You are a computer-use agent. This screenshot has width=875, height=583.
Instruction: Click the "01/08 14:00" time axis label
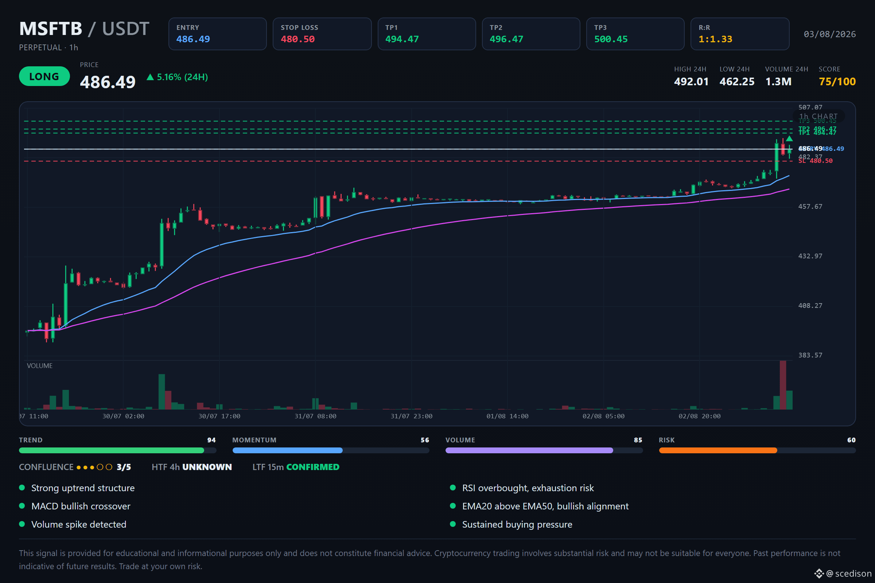[507, 416]
